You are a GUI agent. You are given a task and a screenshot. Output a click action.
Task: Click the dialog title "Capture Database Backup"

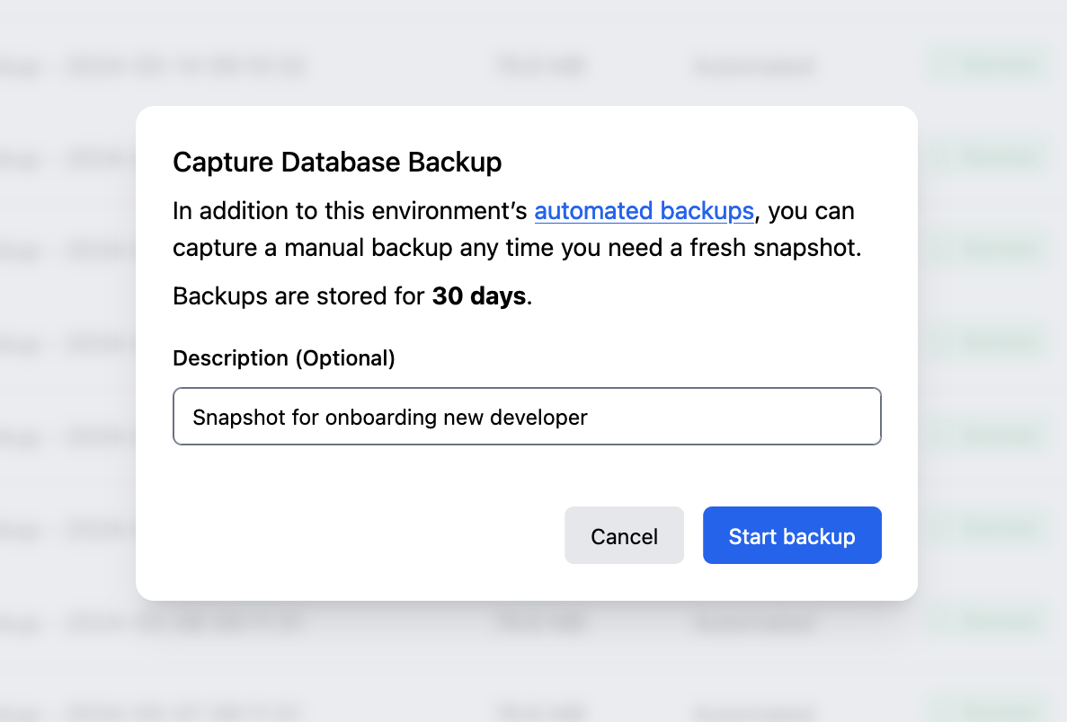click(x=336, y=162)
